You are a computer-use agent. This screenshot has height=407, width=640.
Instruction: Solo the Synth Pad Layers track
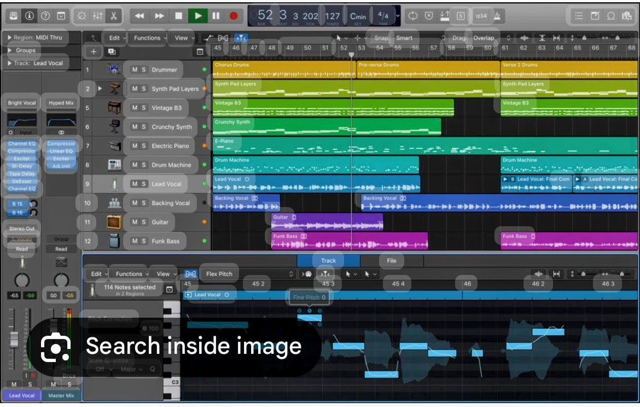coord(144,89)
